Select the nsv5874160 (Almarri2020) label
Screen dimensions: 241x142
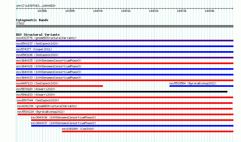[x=36, y=89]
